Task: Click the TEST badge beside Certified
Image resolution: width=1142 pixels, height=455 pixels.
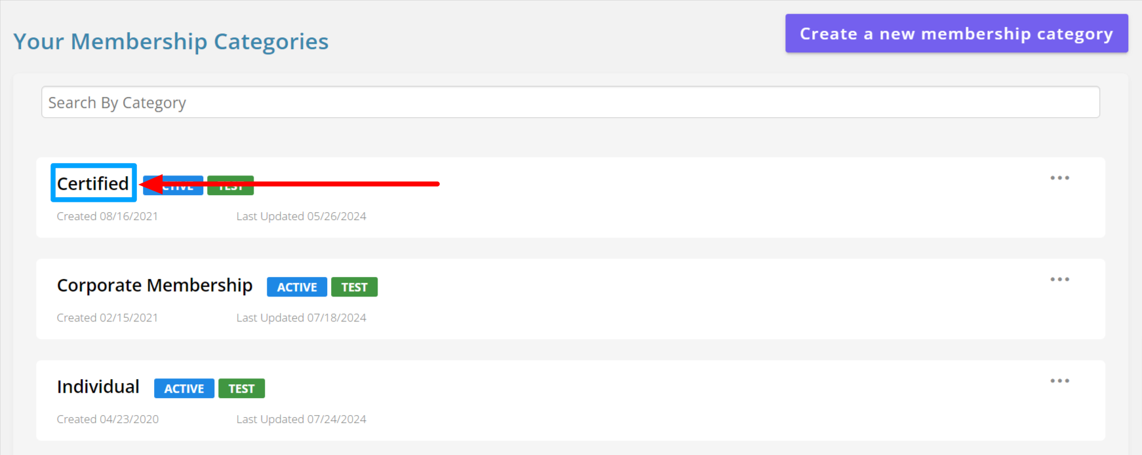Action: 230,191
